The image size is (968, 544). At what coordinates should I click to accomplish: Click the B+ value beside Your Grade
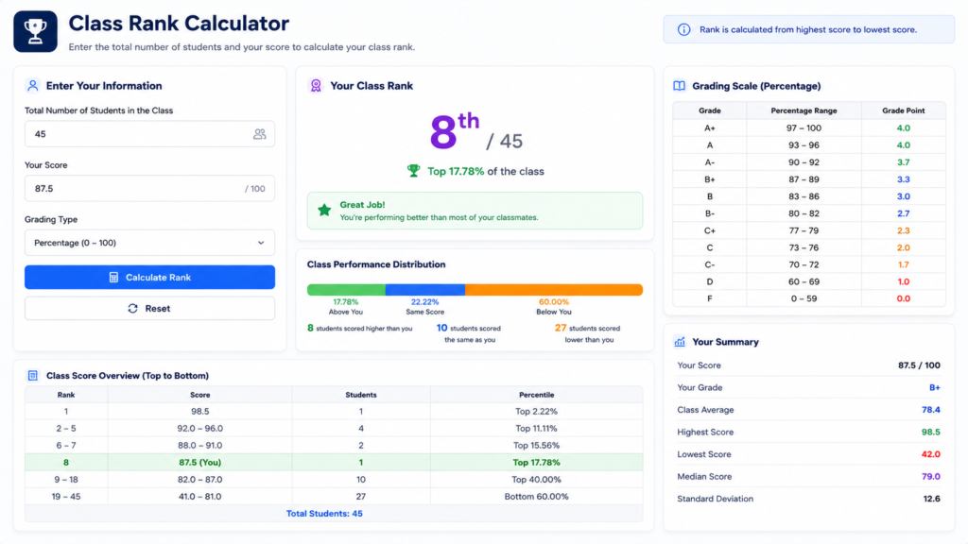tap(935, 388)
